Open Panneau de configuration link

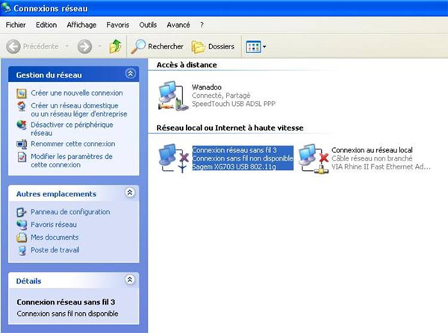[x=70, y=212]
